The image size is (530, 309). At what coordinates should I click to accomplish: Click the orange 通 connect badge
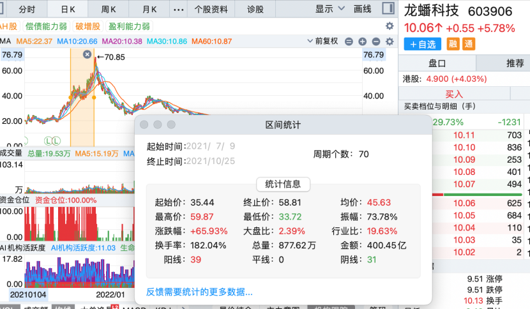(x=469, y=44)
